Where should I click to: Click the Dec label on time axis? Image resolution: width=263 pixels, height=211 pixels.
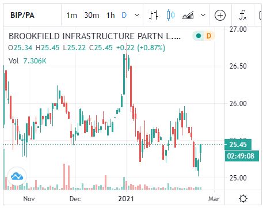[x=75, y=199]
